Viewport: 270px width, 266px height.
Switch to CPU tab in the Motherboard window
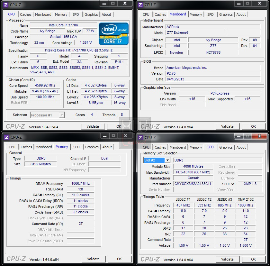point(146,14)
